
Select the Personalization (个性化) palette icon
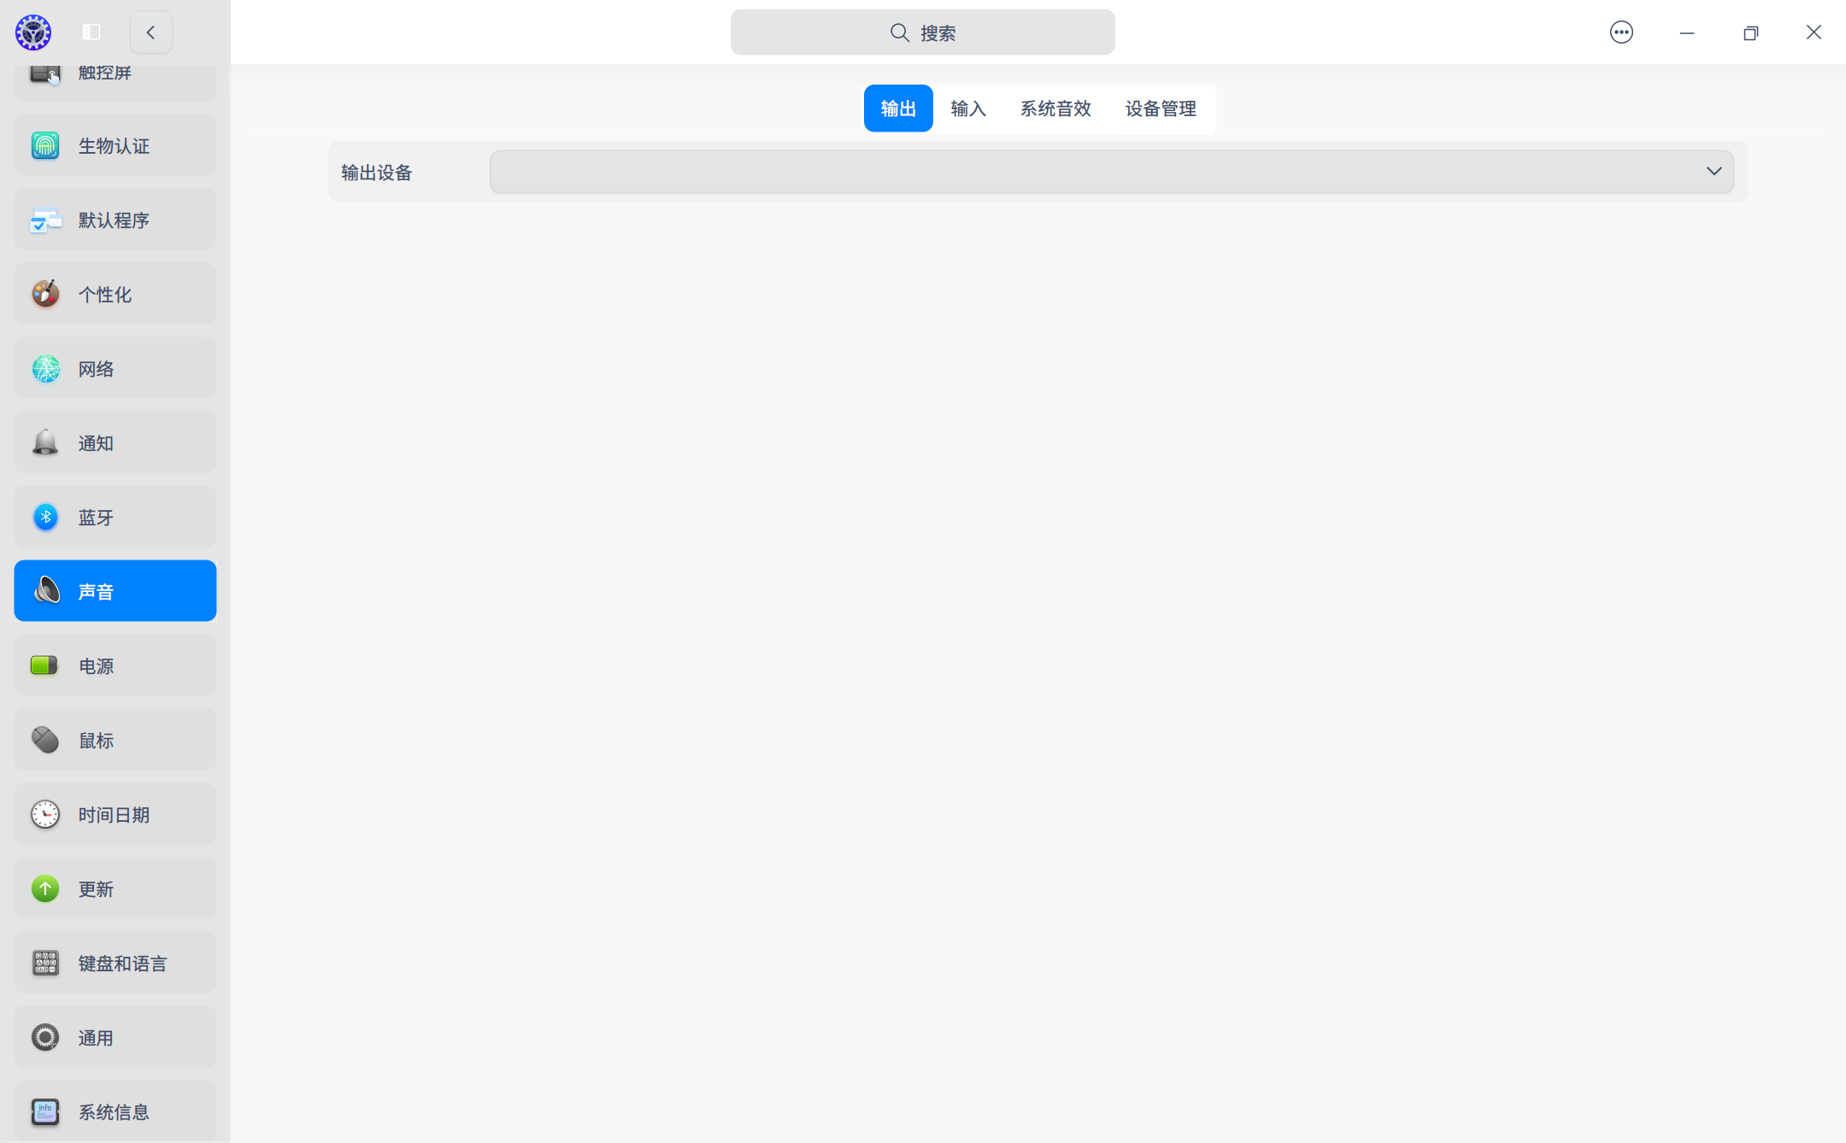[45, 294]
